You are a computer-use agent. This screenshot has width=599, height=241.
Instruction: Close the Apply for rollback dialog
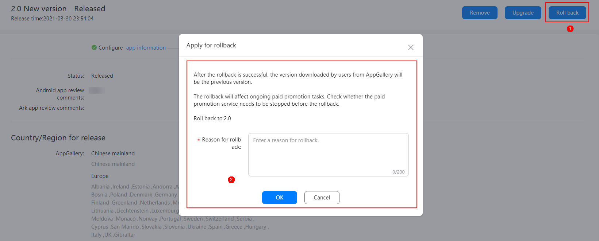411,47
